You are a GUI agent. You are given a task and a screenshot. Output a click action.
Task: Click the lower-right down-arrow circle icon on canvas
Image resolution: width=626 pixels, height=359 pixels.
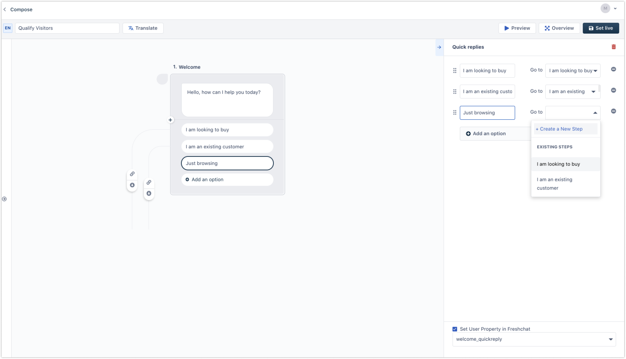[x=149, y=193]
